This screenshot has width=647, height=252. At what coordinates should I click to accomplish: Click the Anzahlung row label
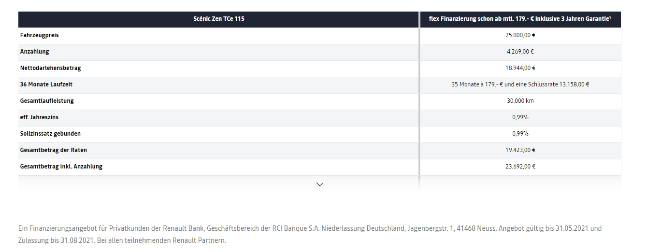(x=35, y=52)
